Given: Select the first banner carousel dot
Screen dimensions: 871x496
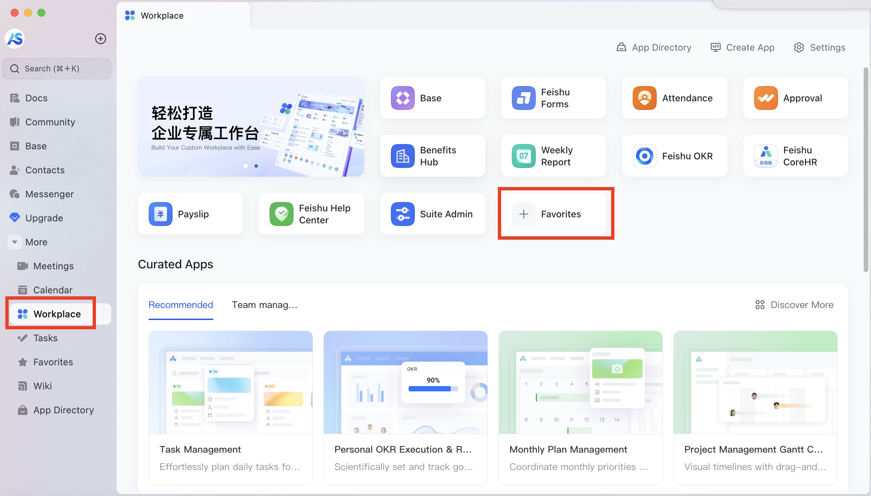Looking at the screenshot, I should (x=246, y=166).
